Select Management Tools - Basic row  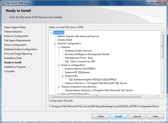79,58
